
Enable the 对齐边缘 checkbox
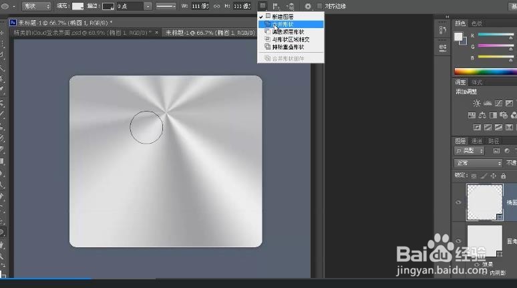tap(319, 6)
